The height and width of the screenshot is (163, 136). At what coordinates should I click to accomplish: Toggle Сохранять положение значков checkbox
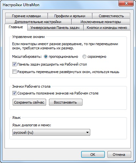pyautogui.click(x=14, y=93)
